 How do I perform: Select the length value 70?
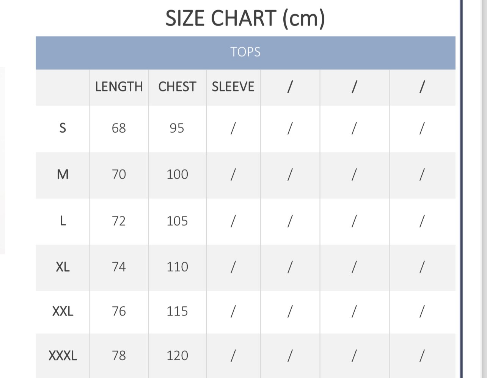[x=119, y=174]
